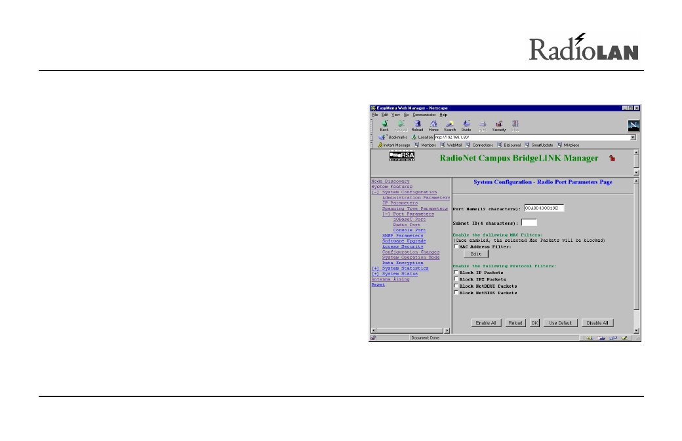Click the Netscape N logo icon
Viewport: 682px width, 441px height.
click(633, 126)
